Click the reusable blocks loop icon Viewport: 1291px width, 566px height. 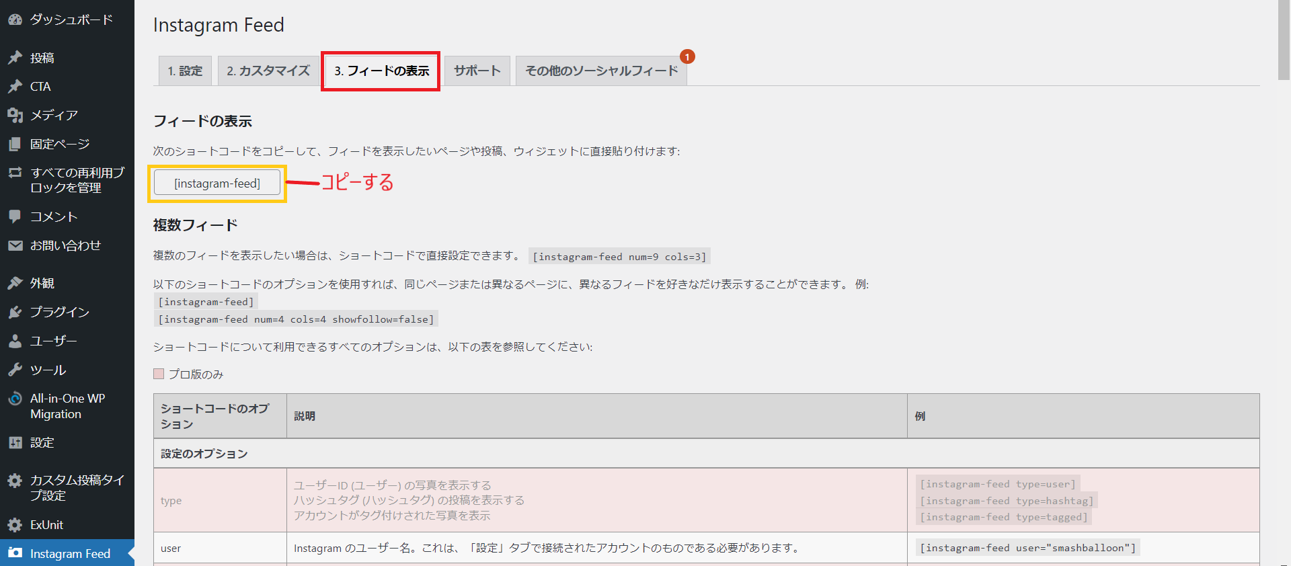point(15,173)
